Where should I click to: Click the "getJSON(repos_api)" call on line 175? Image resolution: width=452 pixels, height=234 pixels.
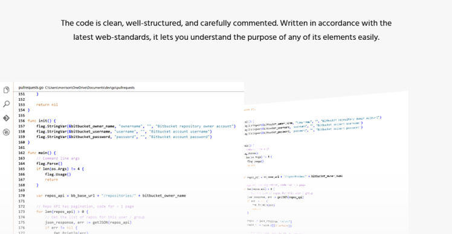[x=112, y=223]
